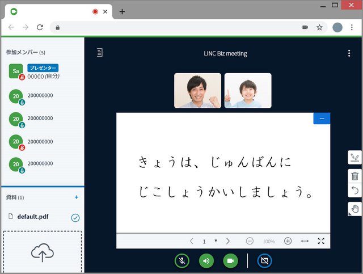Go to next document page
This screenshot has width=363, height=274.
point(228,241)
